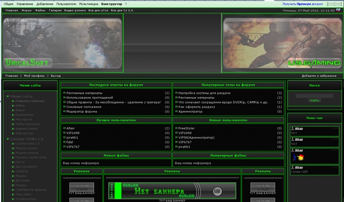The height and width of the screenshot is (202, 344).
Task: Click 'Добавить в избранное' link
Action: [x=319, y=76]
